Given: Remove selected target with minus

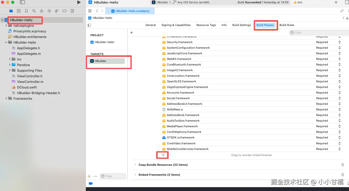Looking at the screenshot, I should pyautogui.click(x=95, y=176).
